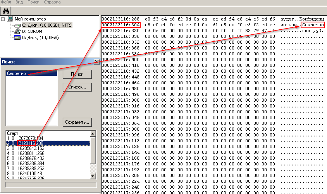Select D: CDROM in the tree
This screenshot has width=327, height=194.
point(32,31)
